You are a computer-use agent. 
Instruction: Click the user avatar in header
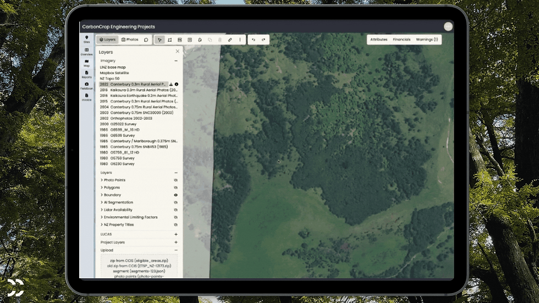(448, 26)
